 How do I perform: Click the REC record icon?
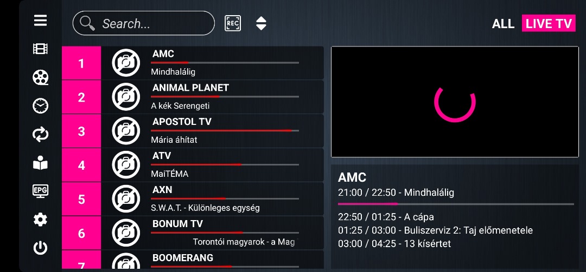click(x=233, y=23)
